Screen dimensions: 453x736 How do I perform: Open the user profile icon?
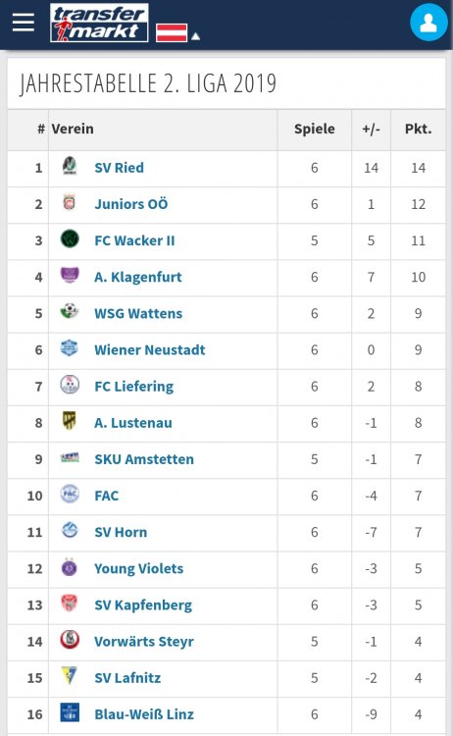click(x=428, y=22)
